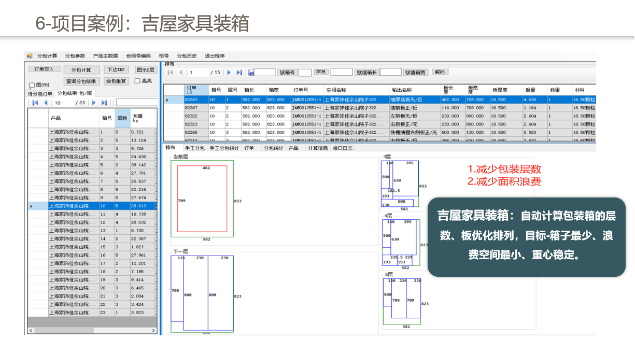
Task: Open the 分包历史 menu
Action: pyautogui.click(x=187, y=56)
